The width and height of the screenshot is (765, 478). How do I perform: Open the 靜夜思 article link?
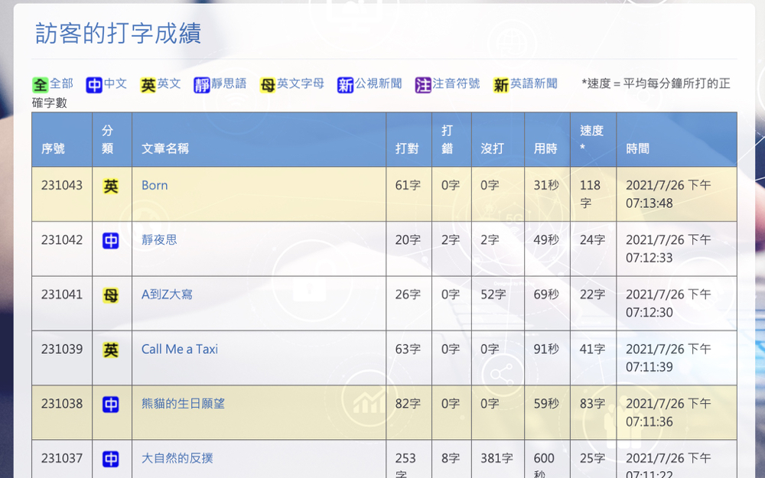[x=159, y=240]
